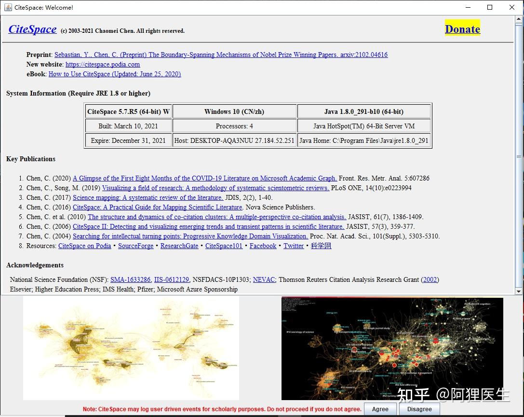Open the ResearchGate resource link
Screen dimensions: 524x417
(179, 246)
